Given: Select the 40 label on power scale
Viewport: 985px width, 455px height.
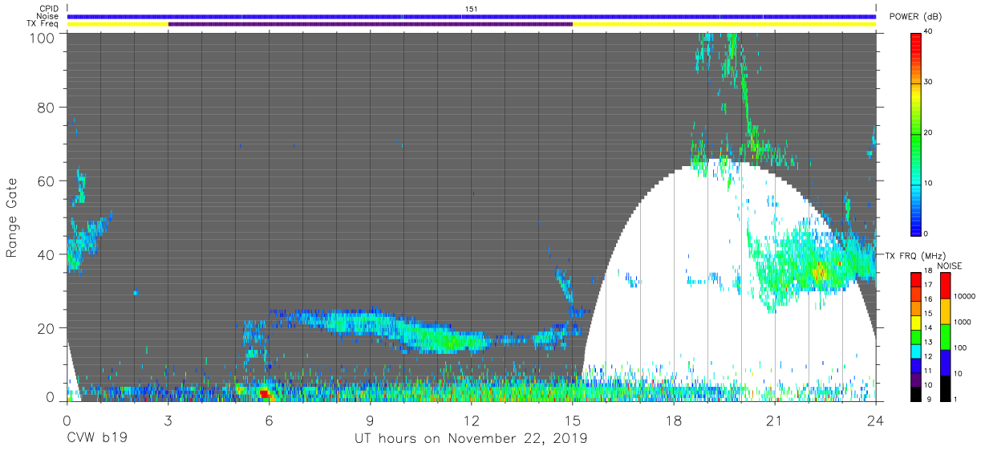Looking at the screenshot, I should tap(928, 31).
